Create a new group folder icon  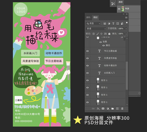112,109
